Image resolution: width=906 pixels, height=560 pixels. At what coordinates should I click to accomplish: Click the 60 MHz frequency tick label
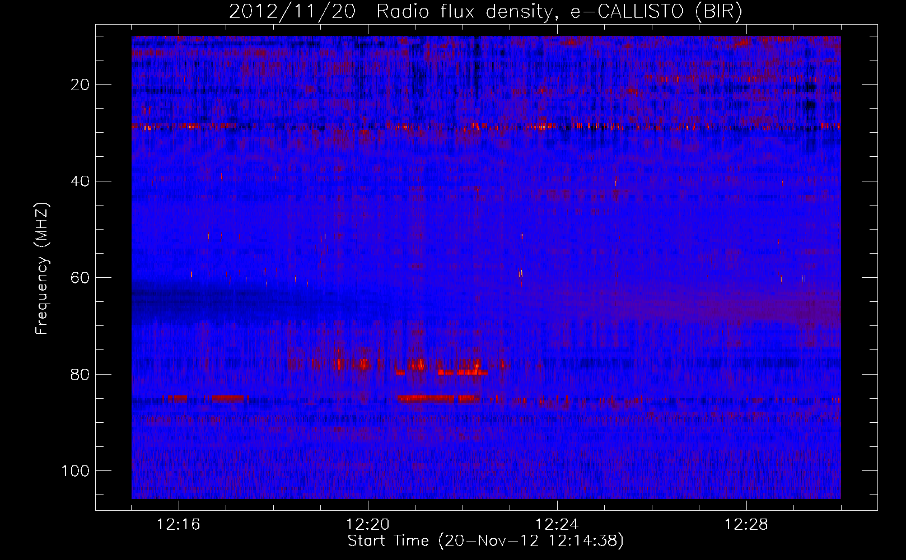(x=81, y=278)
